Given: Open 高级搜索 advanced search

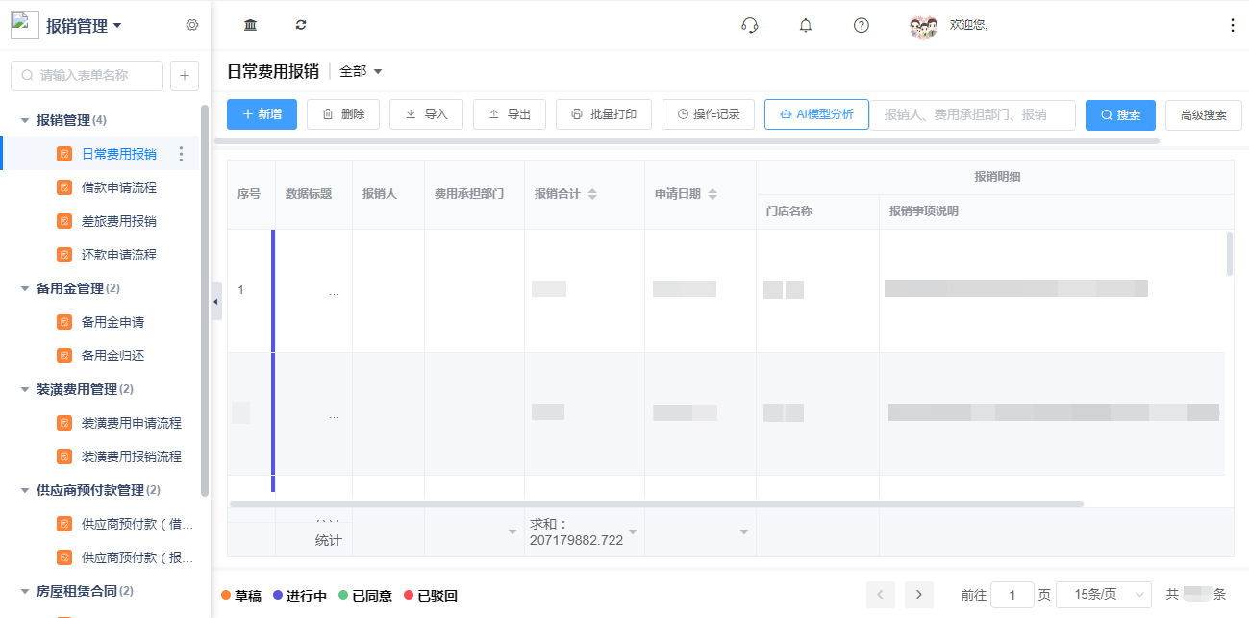Looking at the screenshot, I should point(1203,114).
